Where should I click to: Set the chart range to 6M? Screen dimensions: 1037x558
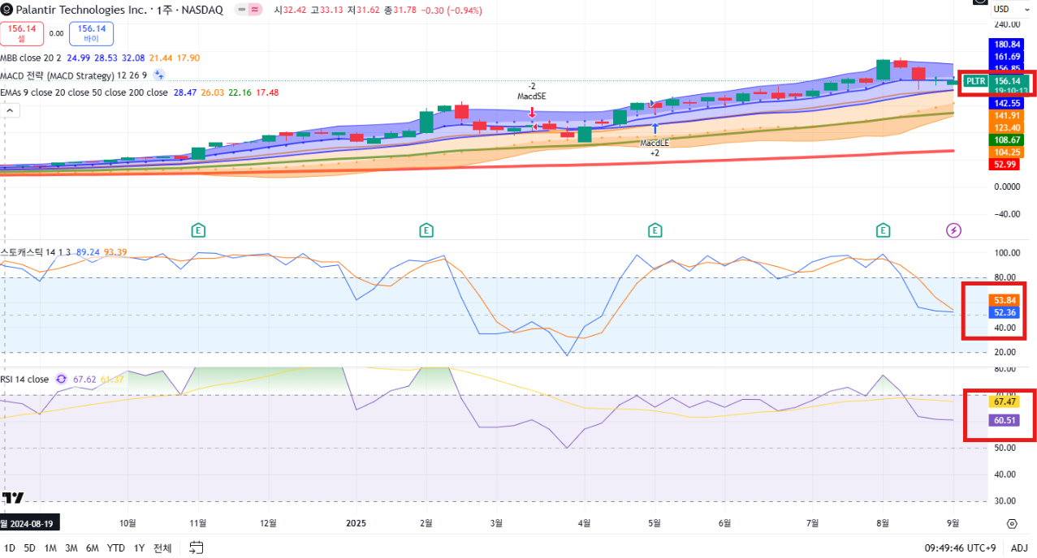point(93,548)
